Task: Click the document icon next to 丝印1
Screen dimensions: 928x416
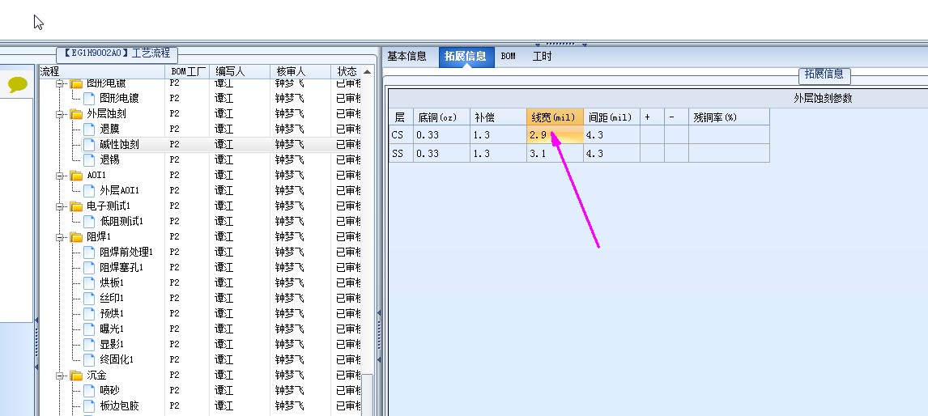Action: coord(89,299)
